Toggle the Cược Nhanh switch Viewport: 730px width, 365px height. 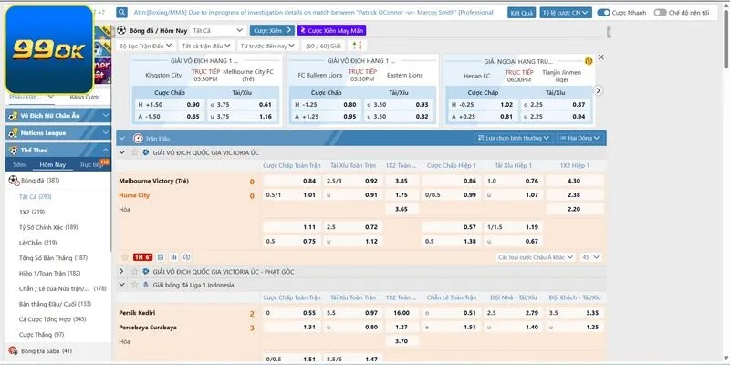tap(604, 14)
